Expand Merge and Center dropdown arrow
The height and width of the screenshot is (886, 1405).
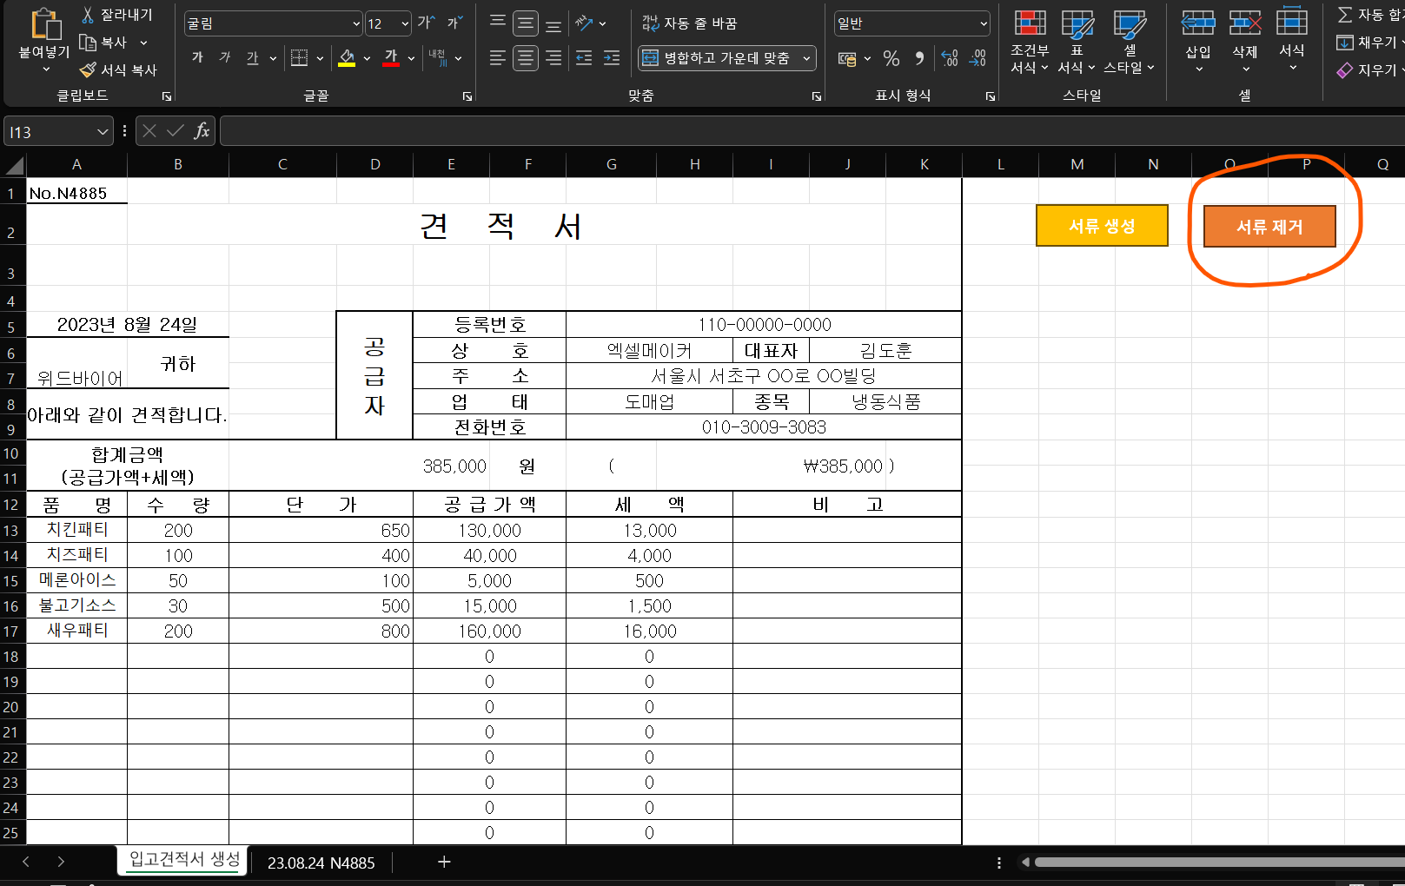(807, 58)
